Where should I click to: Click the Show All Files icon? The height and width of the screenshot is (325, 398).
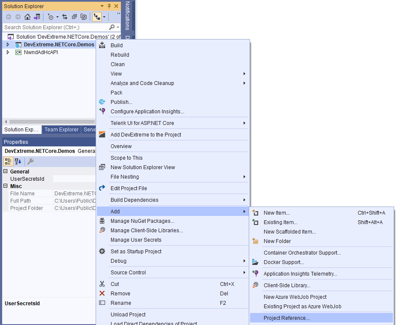coord(84,17)
